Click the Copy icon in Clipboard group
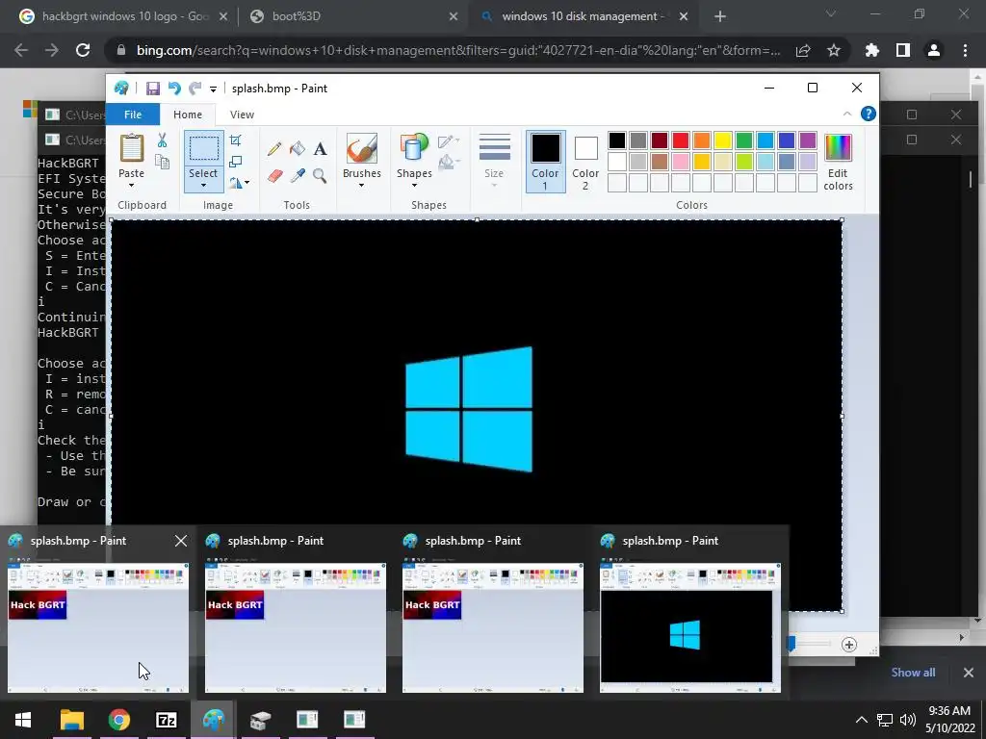The width and height of the screenshot is (986, 739). click(162, 163)
